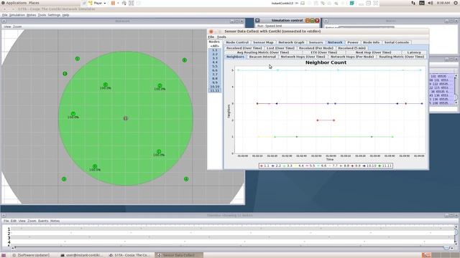The height and width of the screenshot is (258, 460).
Task: Click the 11.11 legend entry under the chart
Action: (385, 166)
